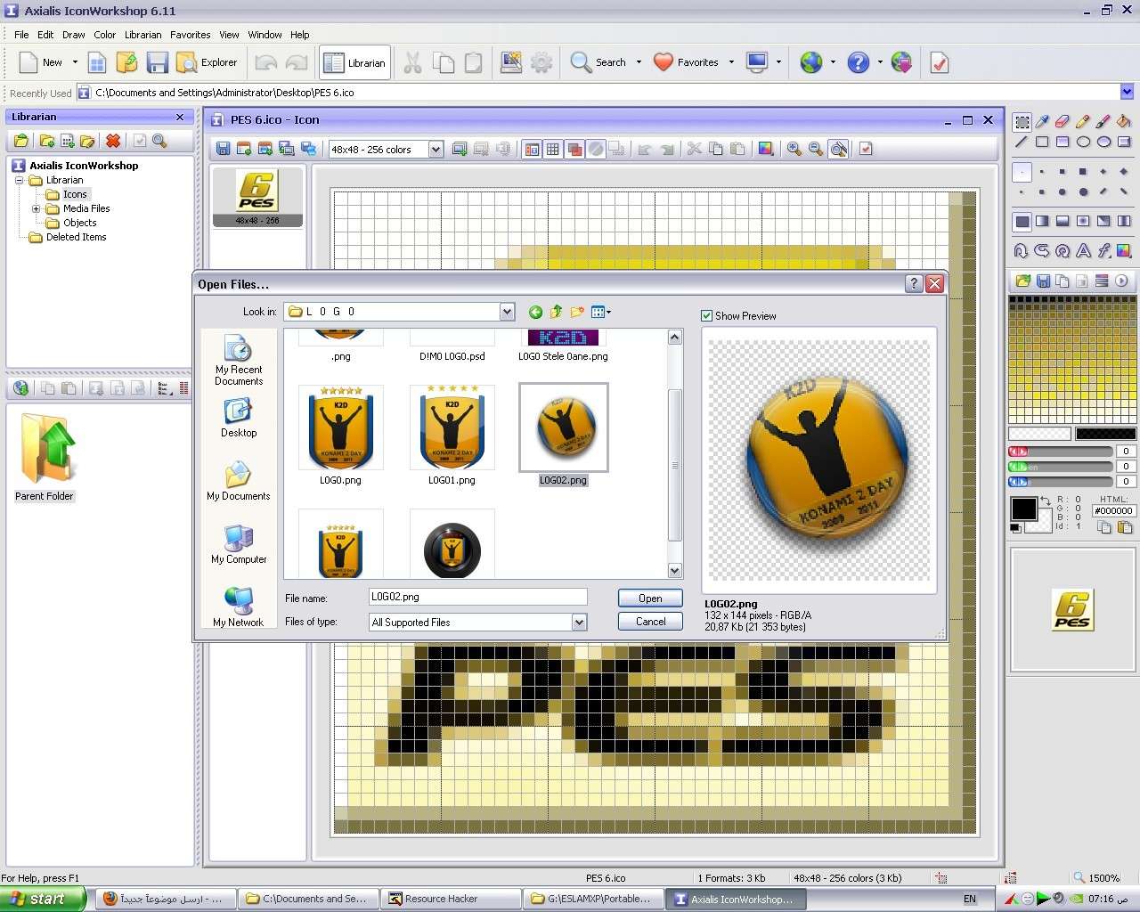1140x912 pixels.
Task: Open the View menu dropdown in Open dialog
Action: (x=601, y=312)
